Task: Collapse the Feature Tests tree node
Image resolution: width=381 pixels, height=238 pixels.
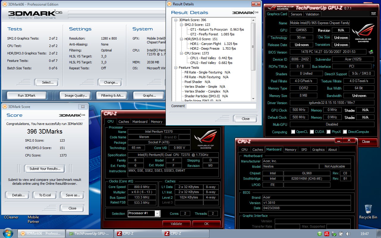Action: [176, 68]
